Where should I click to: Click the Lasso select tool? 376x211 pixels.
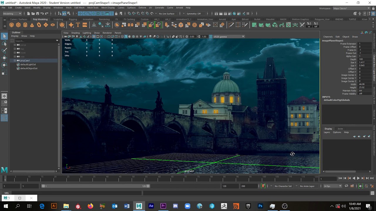pyautogui.click(x=4, y=43)
